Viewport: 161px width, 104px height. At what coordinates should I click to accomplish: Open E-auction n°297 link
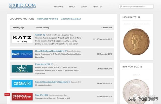click(x=43, y=64)
